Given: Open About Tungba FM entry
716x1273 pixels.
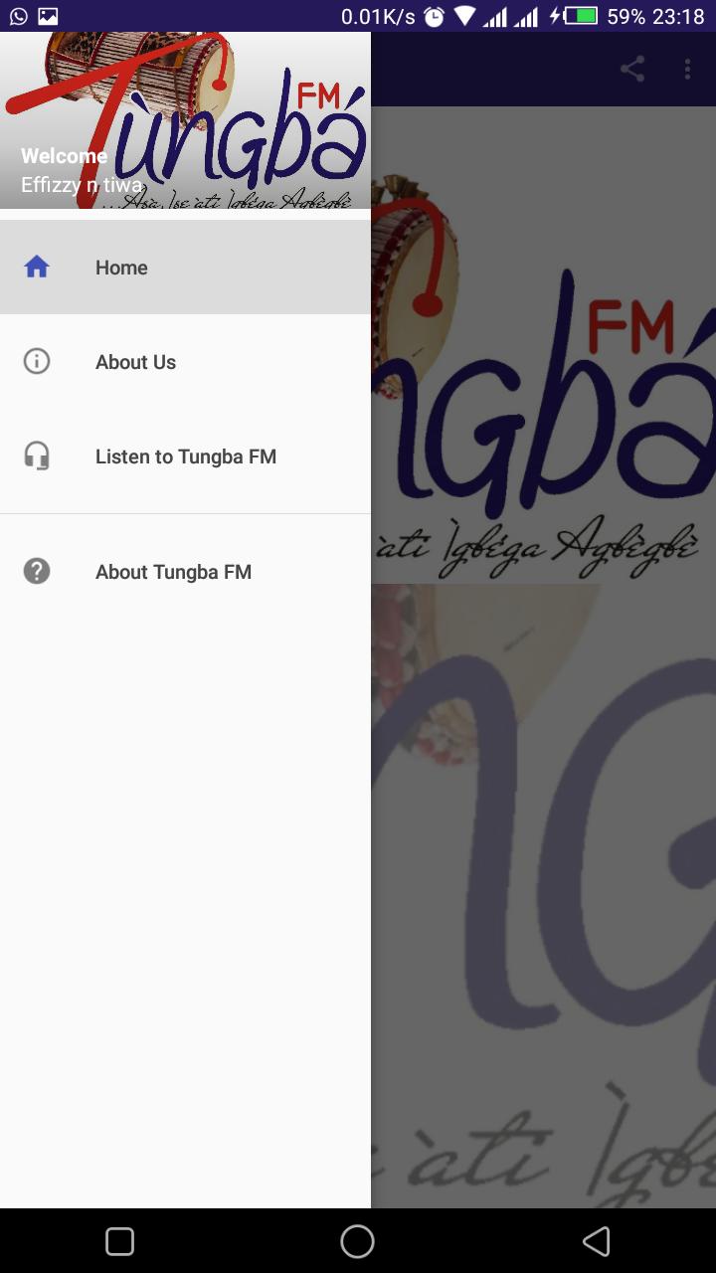Looking at the screenshot, I should [x=185, y=572].
